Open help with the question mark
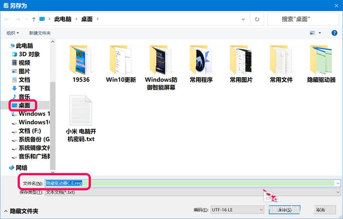The width and height of the screenshot is (343, 219). [x=334, y=33]
